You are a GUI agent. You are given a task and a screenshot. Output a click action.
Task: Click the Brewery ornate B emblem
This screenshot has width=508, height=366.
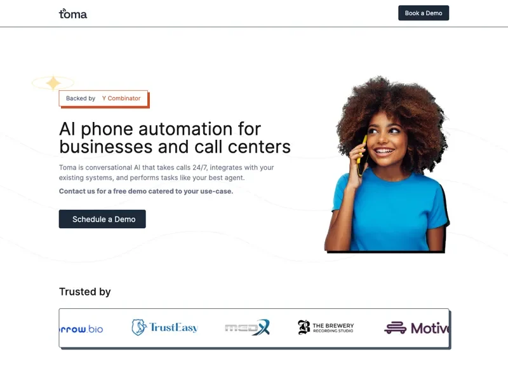point(304,327)
